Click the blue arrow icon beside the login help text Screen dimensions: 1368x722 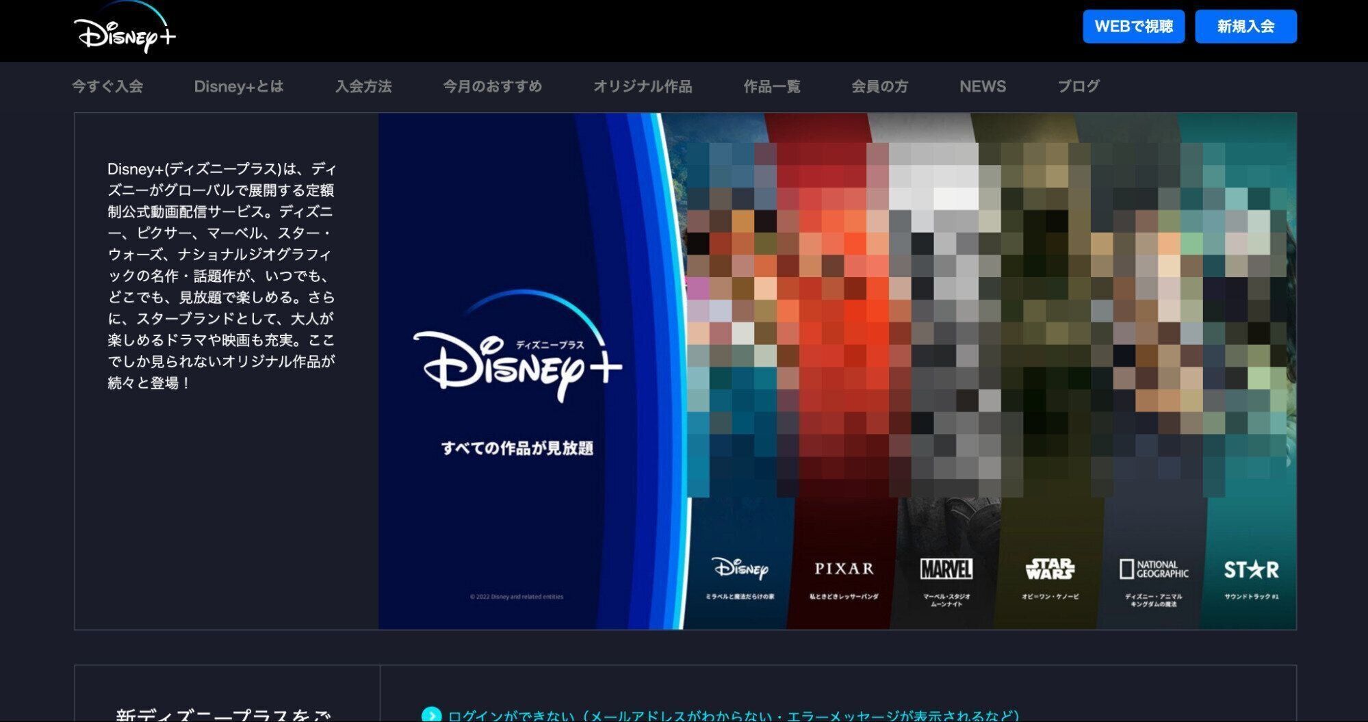[x=433, y=715]
